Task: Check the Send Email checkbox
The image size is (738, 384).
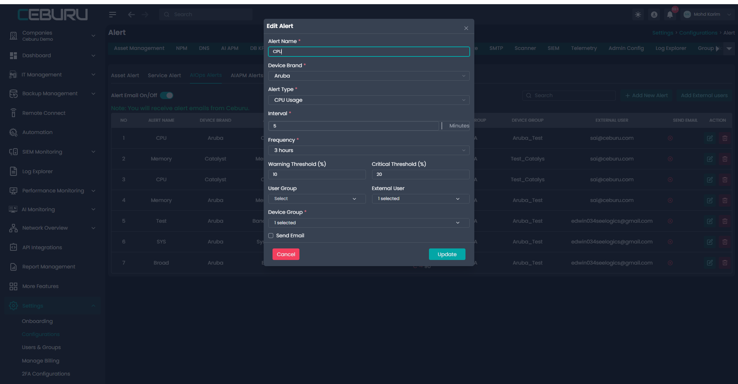Action: point(271,236)
